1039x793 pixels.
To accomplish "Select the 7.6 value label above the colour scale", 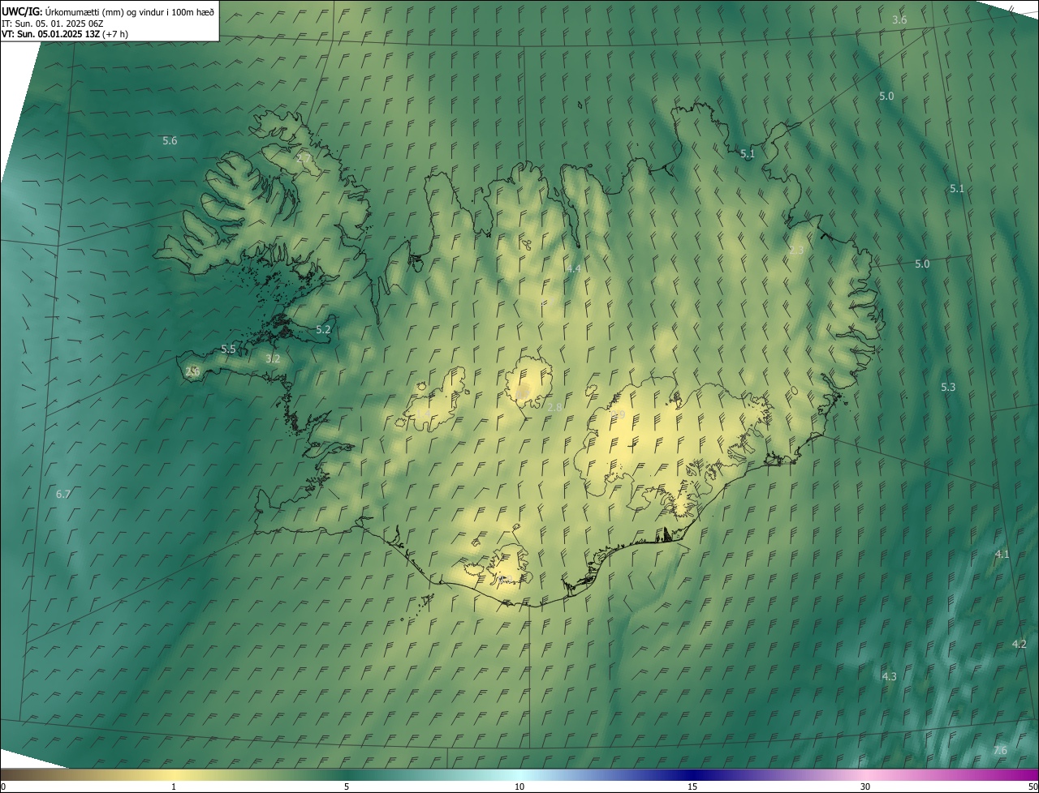I will click(1000, 751).
